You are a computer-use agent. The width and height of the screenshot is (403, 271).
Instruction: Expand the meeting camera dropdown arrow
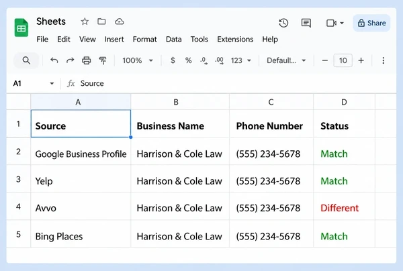coord(342,23)
